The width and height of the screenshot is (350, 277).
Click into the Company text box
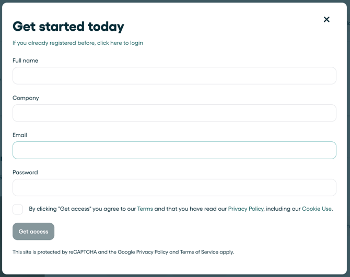174,113
